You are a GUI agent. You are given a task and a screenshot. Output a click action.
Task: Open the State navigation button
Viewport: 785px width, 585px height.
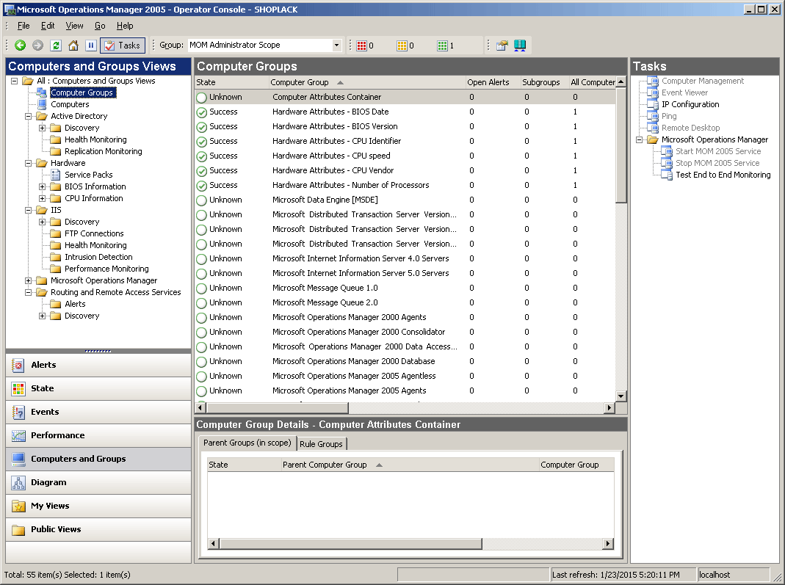(x=98, y=389)
